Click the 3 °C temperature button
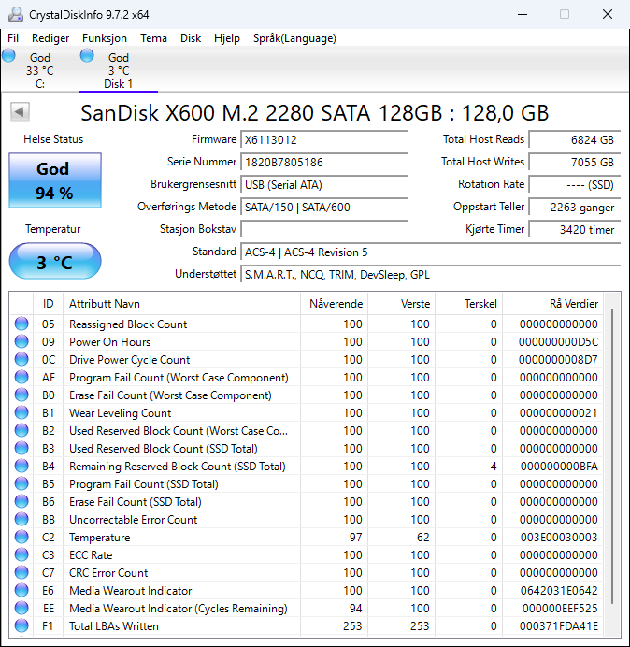Viewport: 630px width, 647px height. 55,262
